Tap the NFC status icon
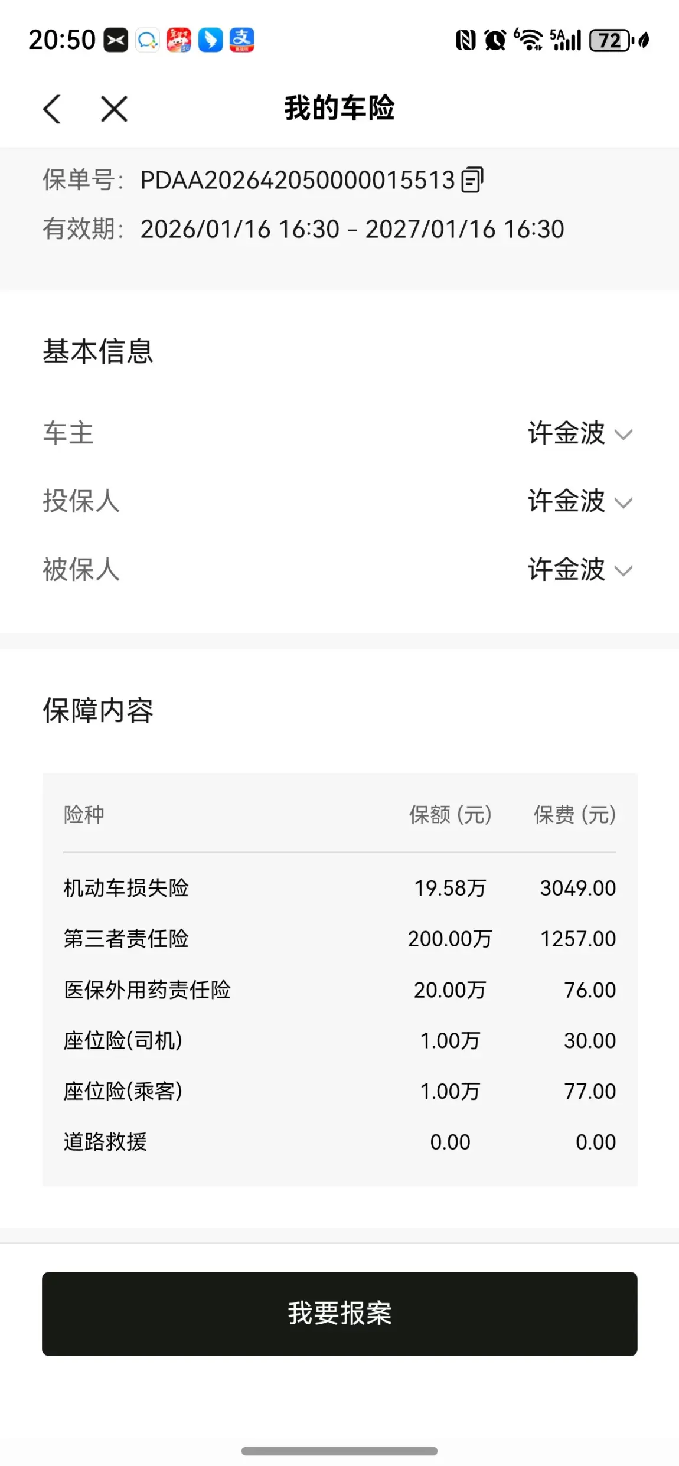Viewport: 679px width, 1466px height. tap(465, 40)
